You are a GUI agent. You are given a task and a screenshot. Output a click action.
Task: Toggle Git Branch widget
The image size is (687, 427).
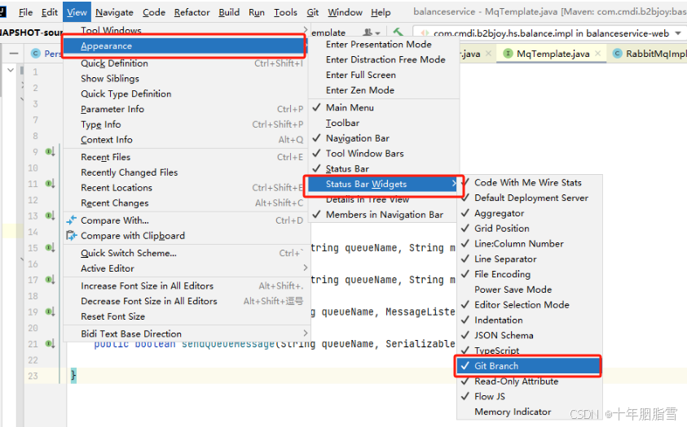point(528,366)
